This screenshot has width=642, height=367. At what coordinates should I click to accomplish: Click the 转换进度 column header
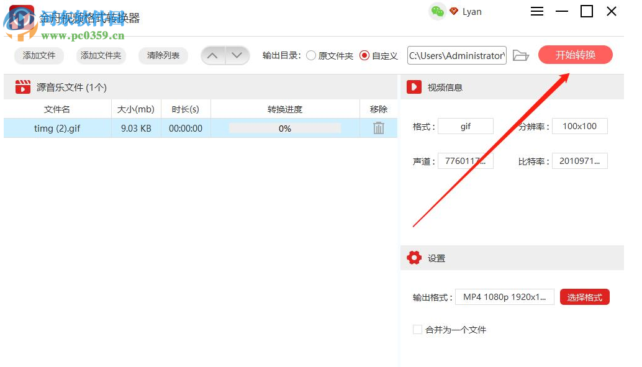click(x=284, y=108)
